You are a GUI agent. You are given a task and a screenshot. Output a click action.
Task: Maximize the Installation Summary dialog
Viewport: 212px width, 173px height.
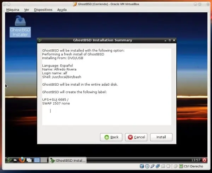(170, 40)
